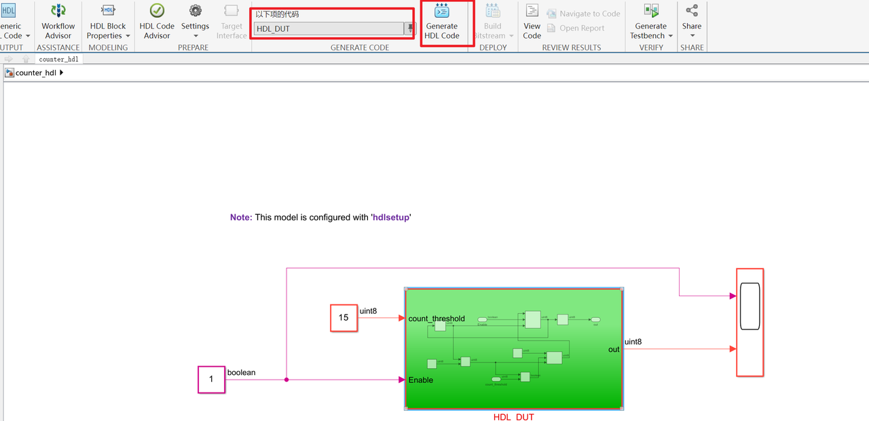Launch the HDL Code Advisor
Viewport: 869px width, 421px height.
click(157, 22)
